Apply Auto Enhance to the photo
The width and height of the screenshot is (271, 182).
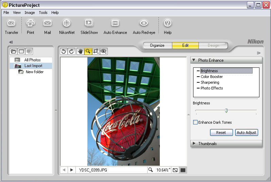(x=115, y=23)
